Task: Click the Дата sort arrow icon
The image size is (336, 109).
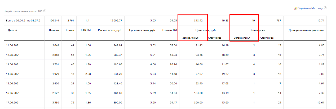Action: (x=16, y=30)
